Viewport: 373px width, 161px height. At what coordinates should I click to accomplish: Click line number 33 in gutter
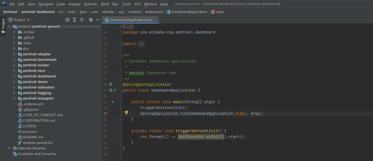coord(105,113)
